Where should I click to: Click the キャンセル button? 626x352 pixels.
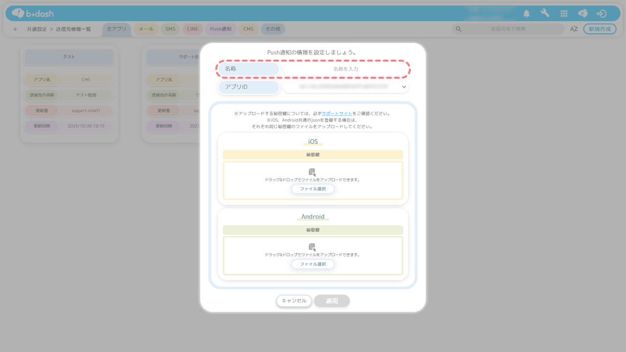click(294, 301)
